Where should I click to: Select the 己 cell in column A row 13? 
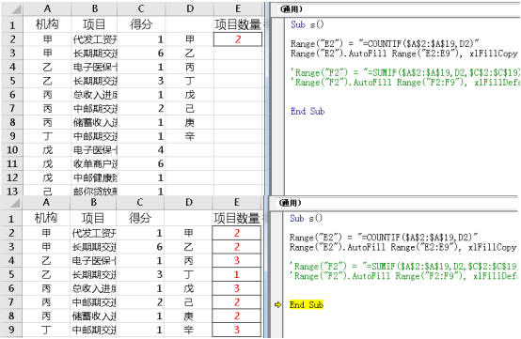(47, 191)
